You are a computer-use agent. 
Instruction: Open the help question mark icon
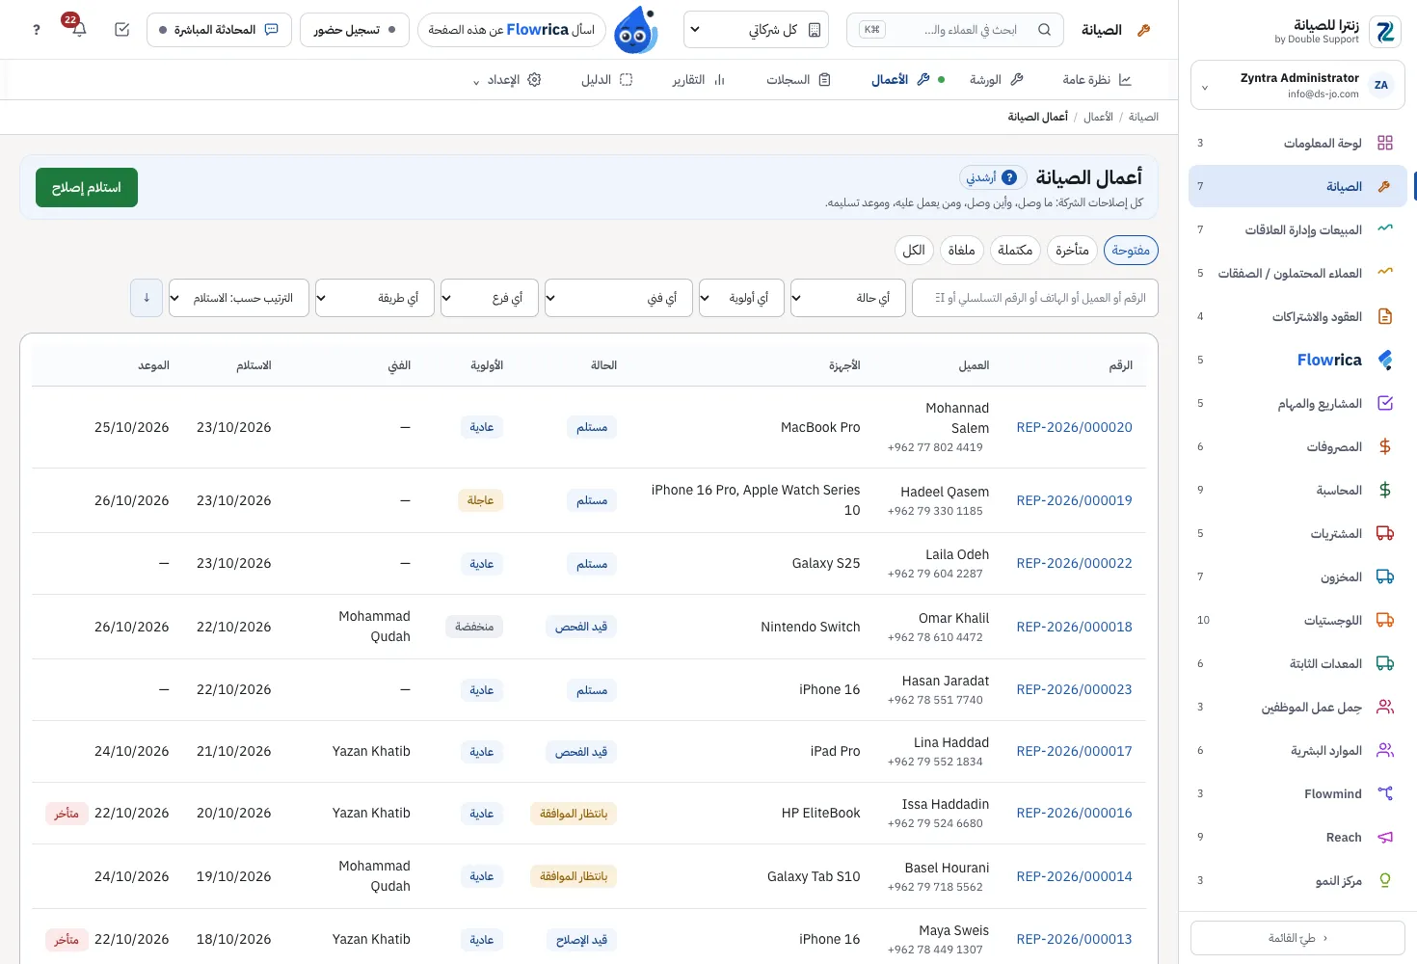37,30
